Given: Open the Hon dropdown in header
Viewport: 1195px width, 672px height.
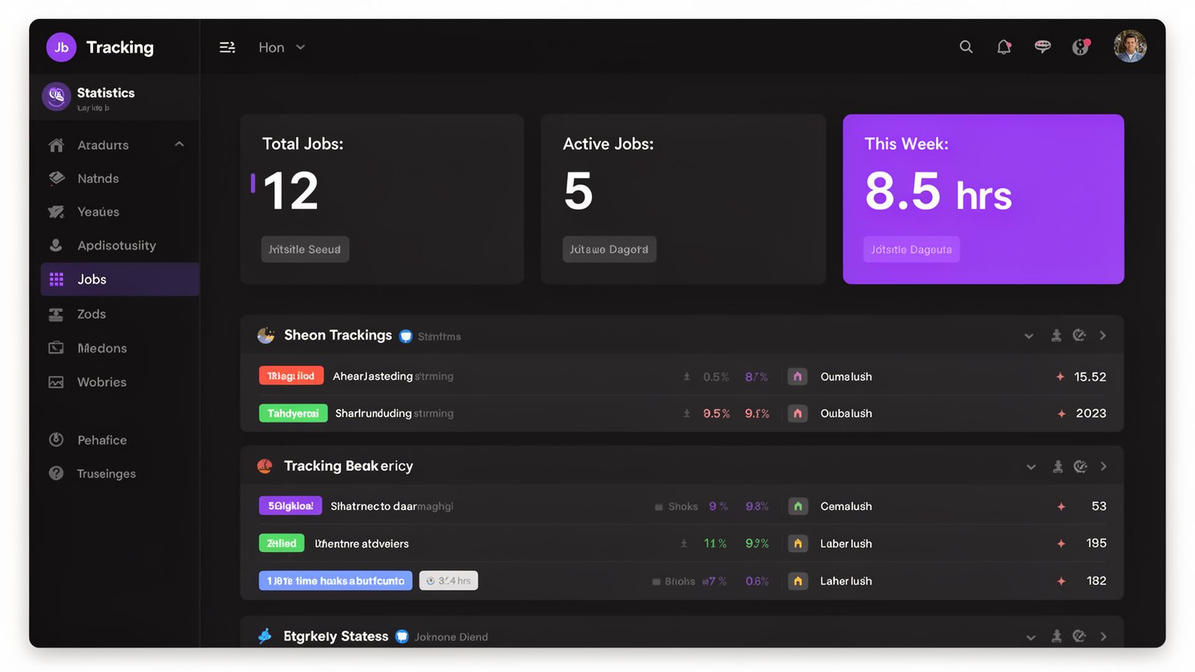Looking at the screenshot, I should pyautogui.click(x=282, y=47).
